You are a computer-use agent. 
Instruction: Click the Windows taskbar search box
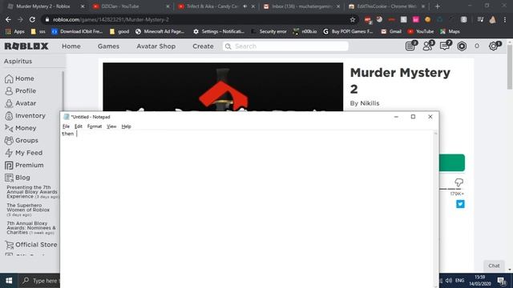39,281
